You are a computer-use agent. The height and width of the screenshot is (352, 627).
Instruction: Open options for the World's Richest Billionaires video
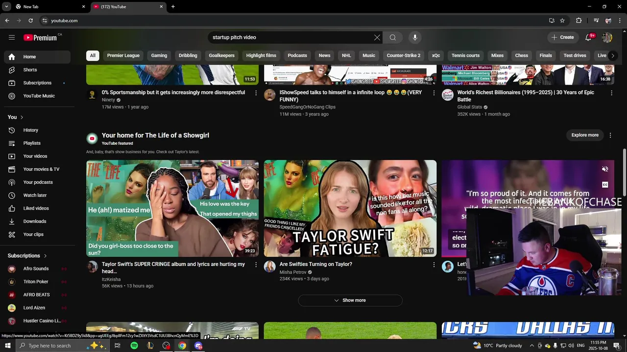(x=611, y=92)
